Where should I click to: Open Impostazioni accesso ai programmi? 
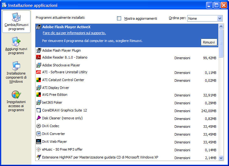(16, 101)
